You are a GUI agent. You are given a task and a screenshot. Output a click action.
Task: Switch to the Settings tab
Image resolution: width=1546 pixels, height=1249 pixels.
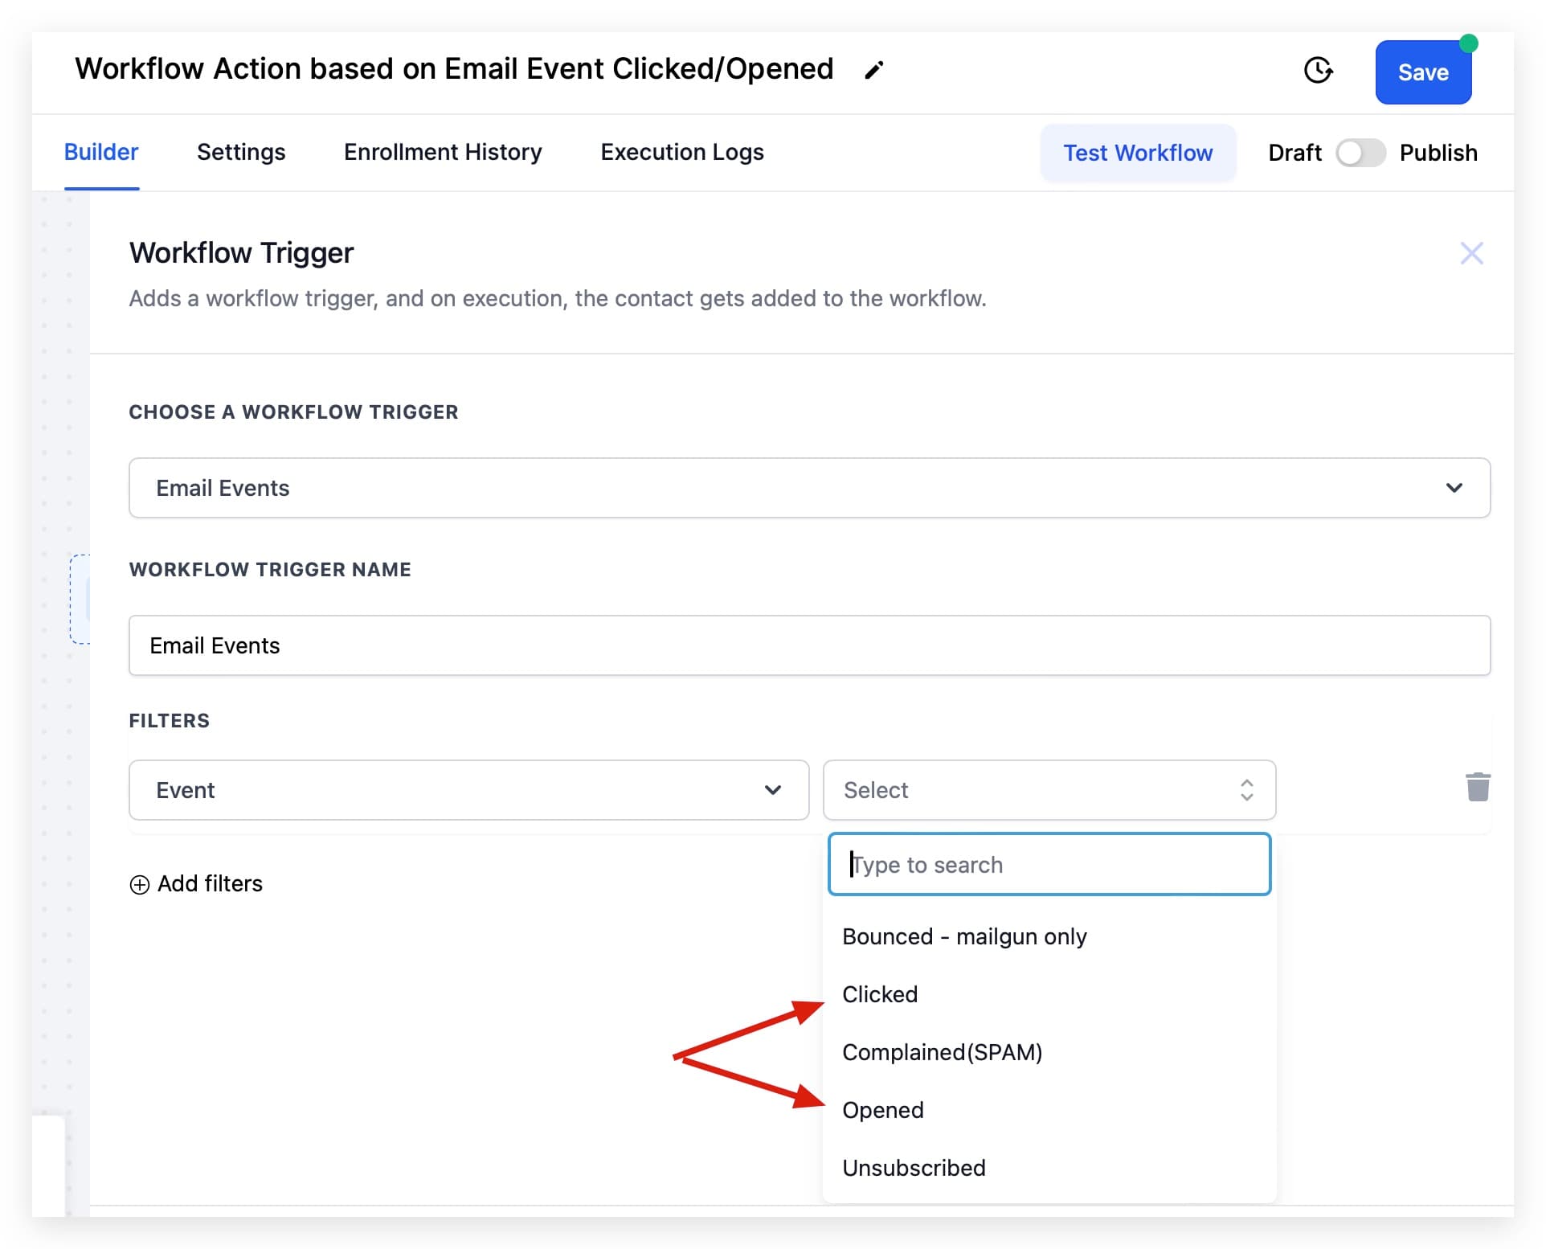click(241, 152)
